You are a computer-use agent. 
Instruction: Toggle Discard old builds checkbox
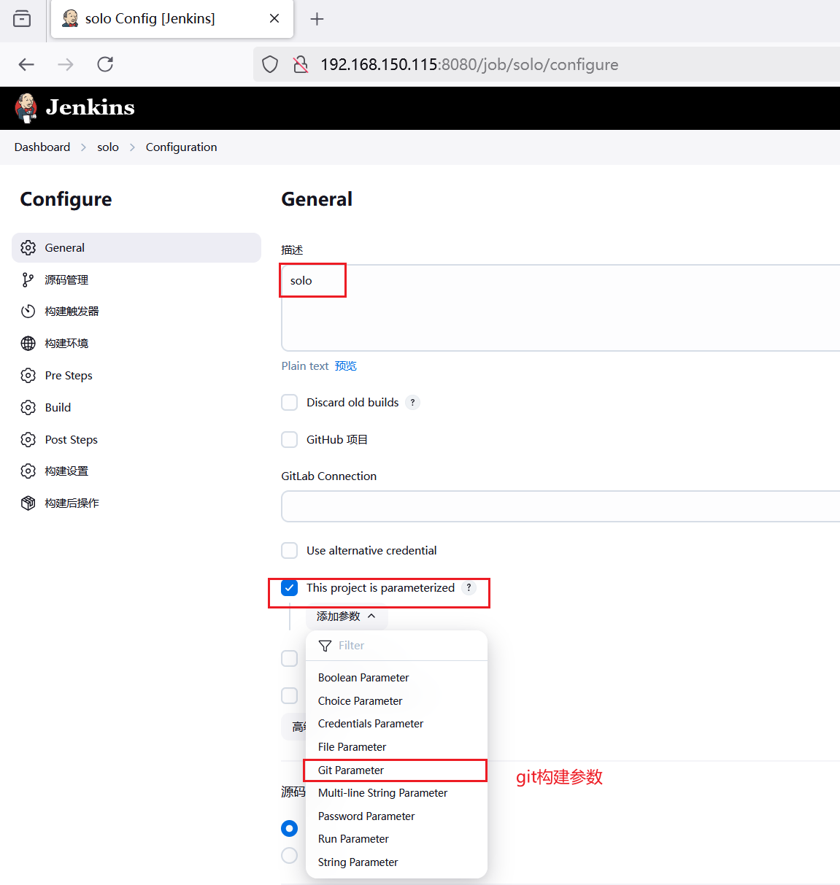click(290, 402)
